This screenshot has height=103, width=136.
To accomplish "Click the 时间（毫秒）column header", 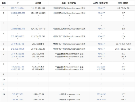I will [123, 3].
